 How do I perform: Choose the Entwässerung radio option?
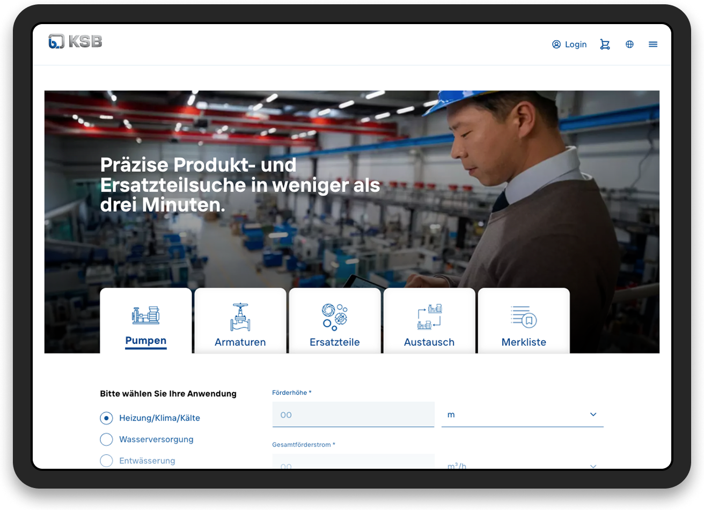click(x=106, y=461)
